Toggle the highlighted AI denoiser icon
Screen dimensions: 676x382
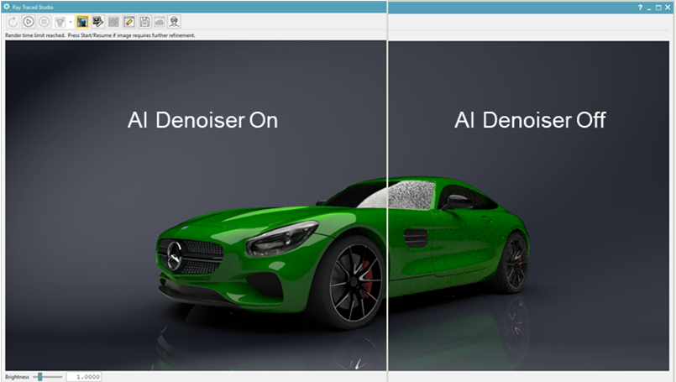click(x=83, y=22)
